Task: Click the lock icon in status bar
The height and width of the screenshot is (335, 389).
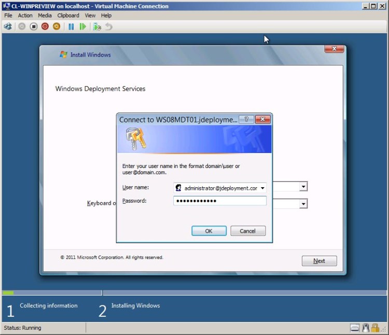Action: tap(378, 328)
